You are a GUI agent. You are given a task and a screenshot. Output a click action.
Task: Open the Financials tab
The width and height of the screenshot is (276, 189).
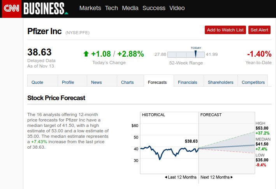pyautogui.click(x=188, y=82)
